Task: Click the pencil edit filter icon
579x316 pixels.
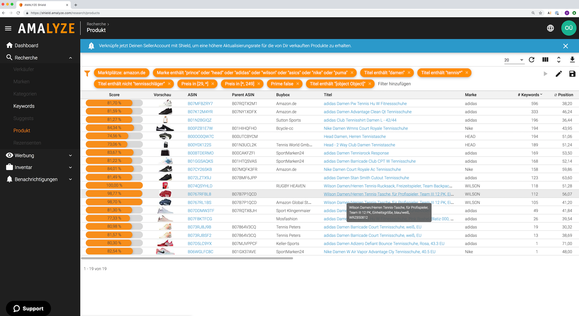Action: point(559,74)
